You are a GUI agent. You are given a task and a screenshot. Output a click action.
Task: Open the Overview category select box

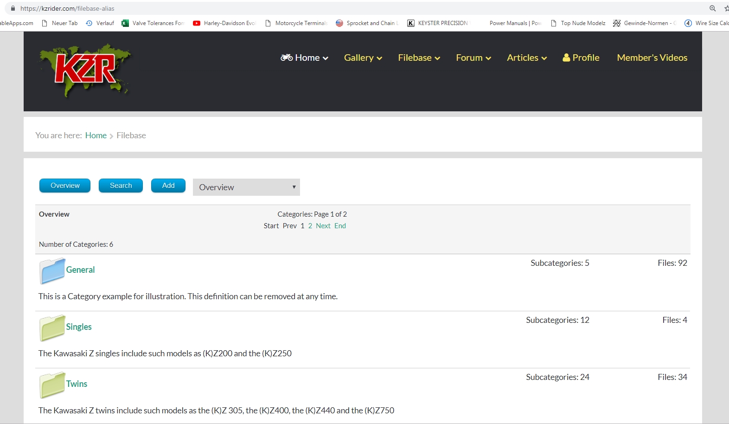[246, 187]
